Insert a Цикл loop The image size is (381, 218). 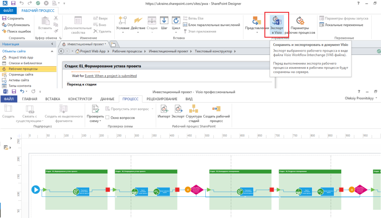tap(176, 25)
